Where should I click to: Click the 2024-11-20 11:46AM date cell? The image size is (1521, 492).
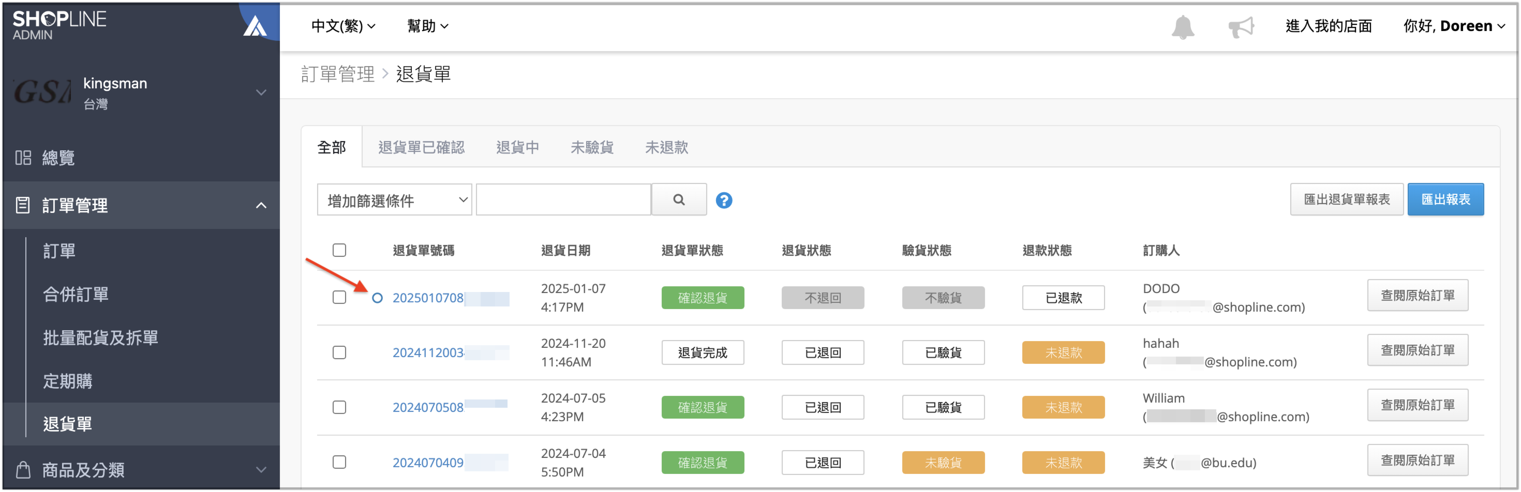click(x=573, y=353)
